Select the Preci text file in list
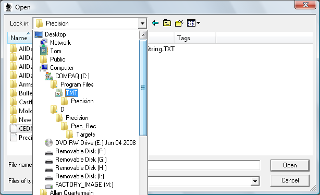This screenshot has height=195, width=320. [21, 138]
